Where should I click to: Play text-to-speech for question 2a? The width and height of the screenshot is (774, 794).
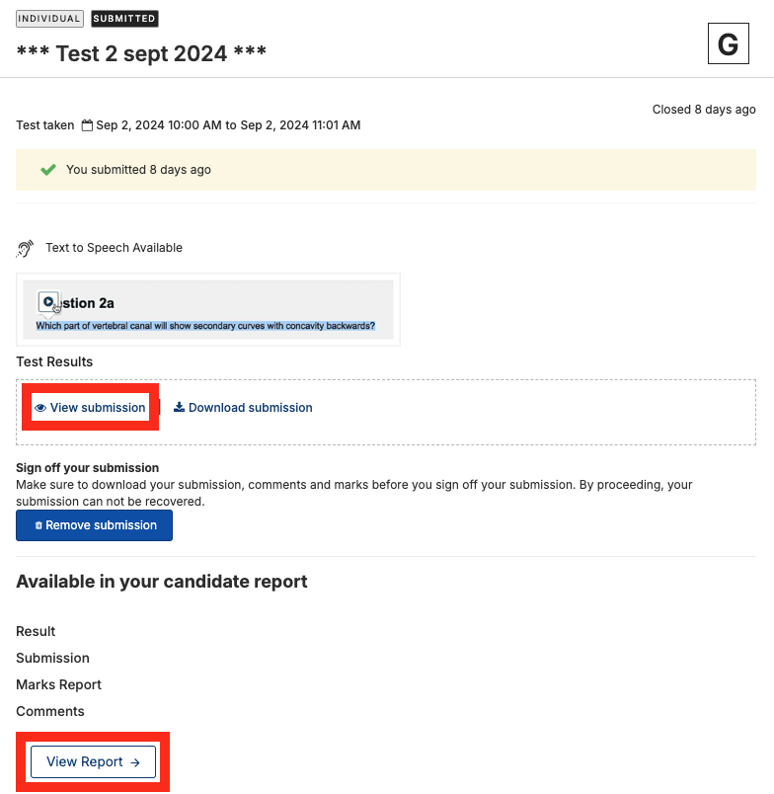48,302
